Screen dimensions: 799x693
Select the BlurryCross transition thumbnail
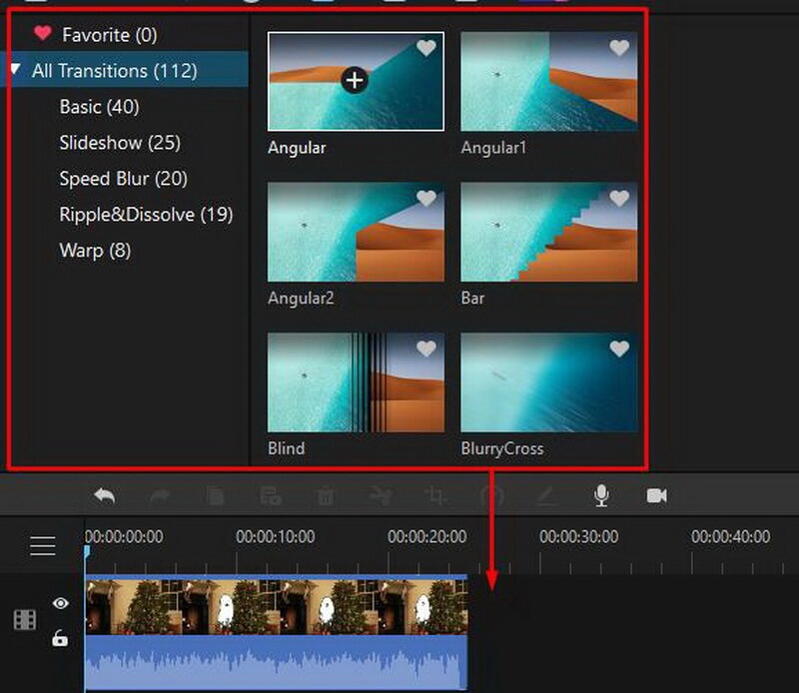coord(548,382)
